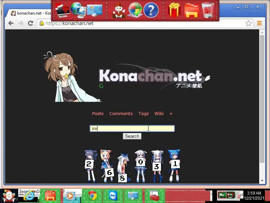Click the snowman icon in dock

pos(119,10)
